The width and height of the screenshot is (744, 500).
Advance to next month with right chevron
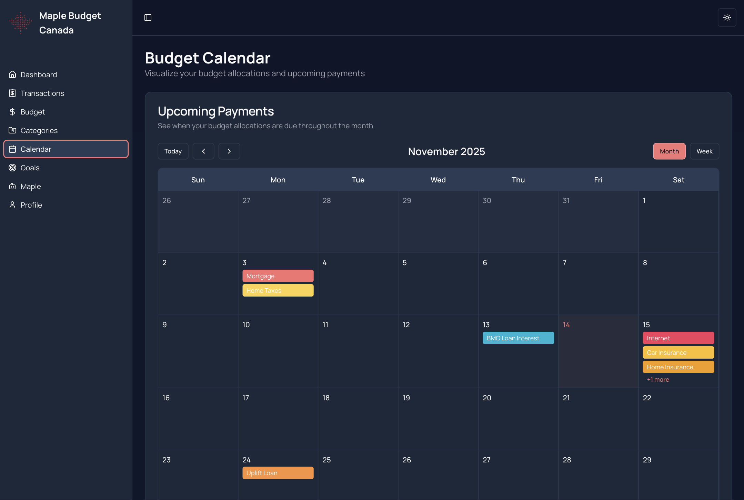pos(229,151)
